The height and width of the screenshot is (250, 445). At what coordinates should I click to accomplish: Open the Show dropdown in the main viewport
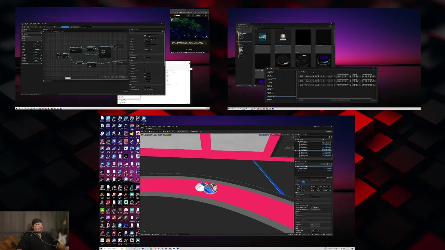point(160,135)
